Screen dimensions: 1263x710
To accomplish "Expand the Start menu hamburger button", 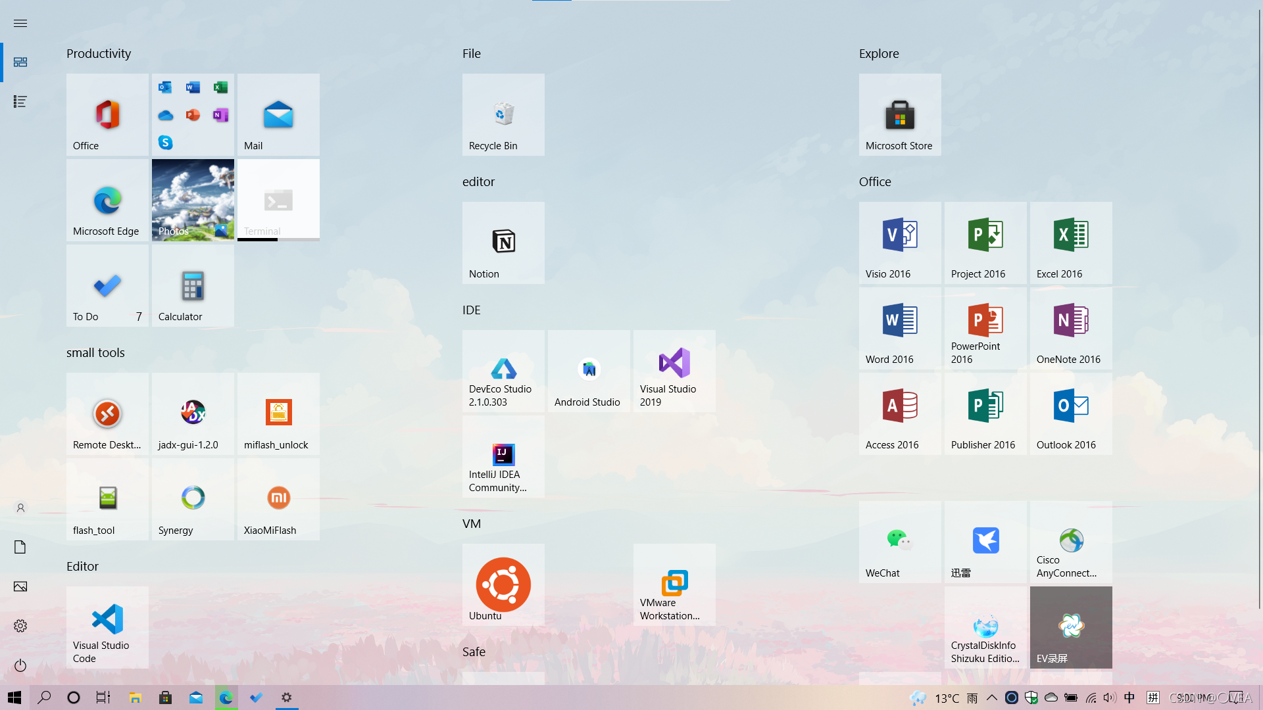I will tap(20, 23).
